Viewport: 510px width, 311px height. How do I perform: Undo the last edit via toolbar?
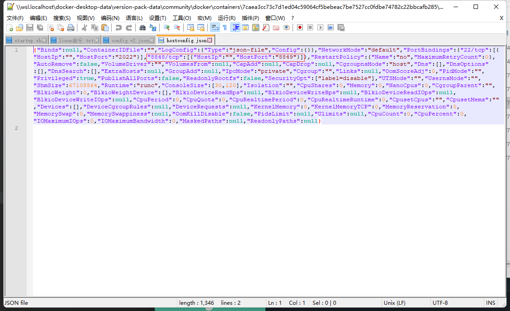[x=118, y=28]
